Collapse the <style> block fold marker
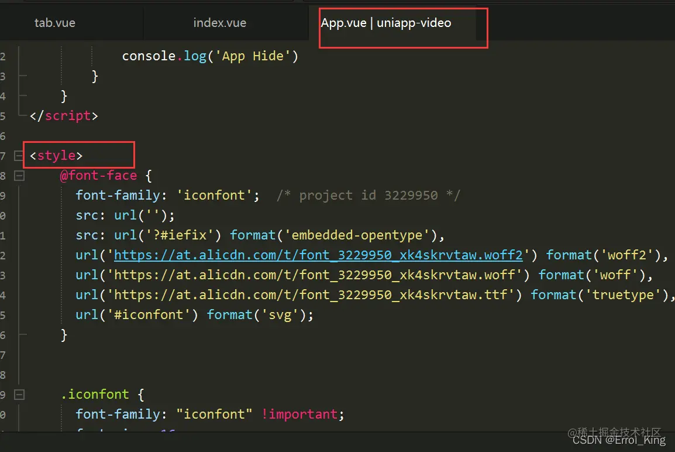Viewport: 675px width, 452px height. (19, 156)
